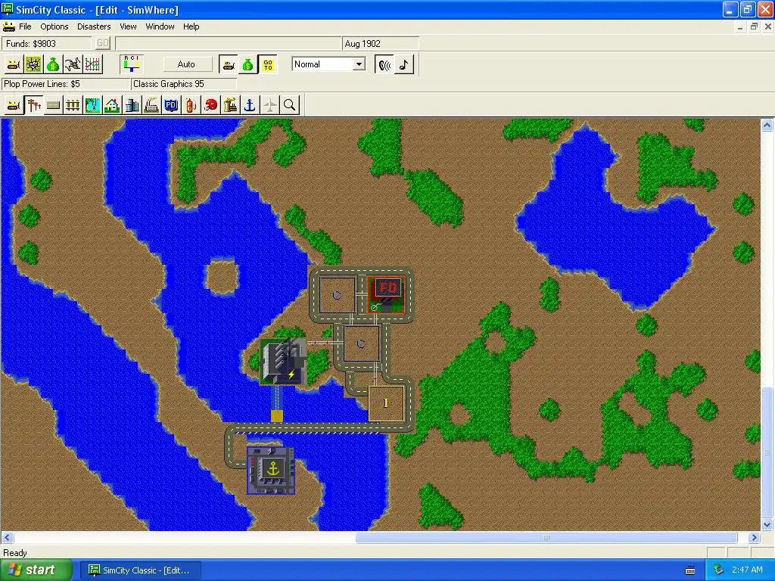Viewport: 775px width, 581px height.
Task: Select the Commercial zone tool
Action: pyautogui.click(x=132, y=105)
